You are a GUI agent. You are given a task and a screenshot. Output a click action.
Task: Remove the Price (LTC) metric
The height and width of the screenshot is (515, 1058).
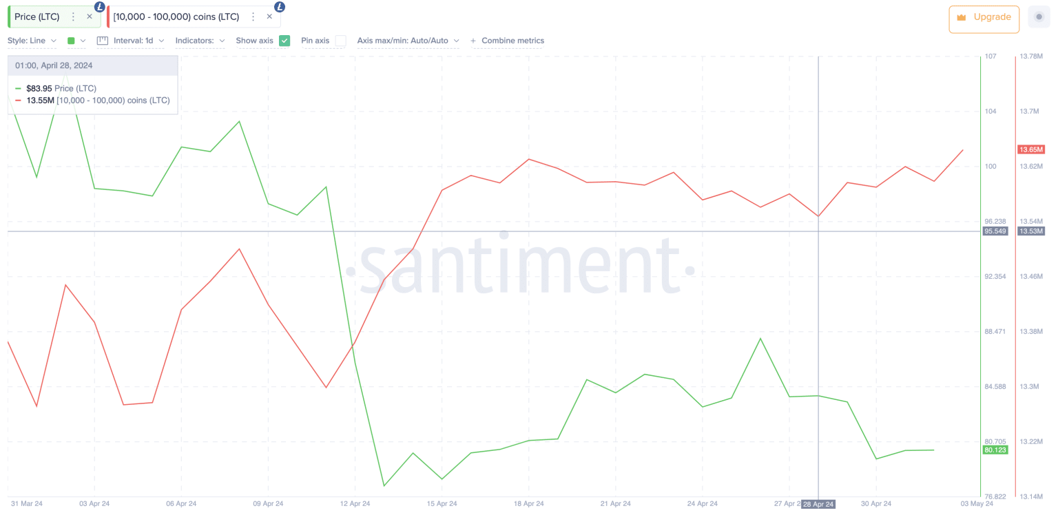coord(90,17)
